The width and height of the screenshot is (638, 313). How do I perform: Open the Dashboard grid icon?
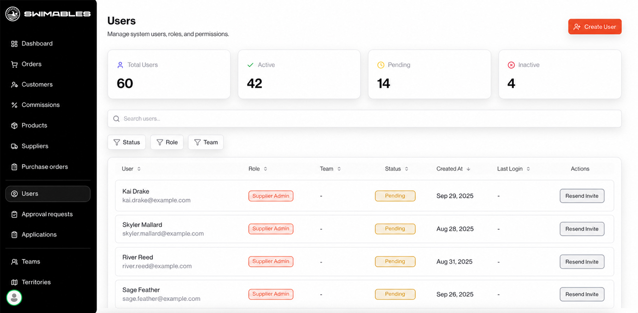(x=14, y=43)
